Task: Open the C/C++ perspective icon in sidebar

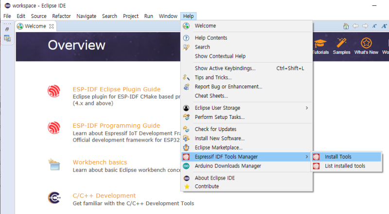Action: [7, 38]
